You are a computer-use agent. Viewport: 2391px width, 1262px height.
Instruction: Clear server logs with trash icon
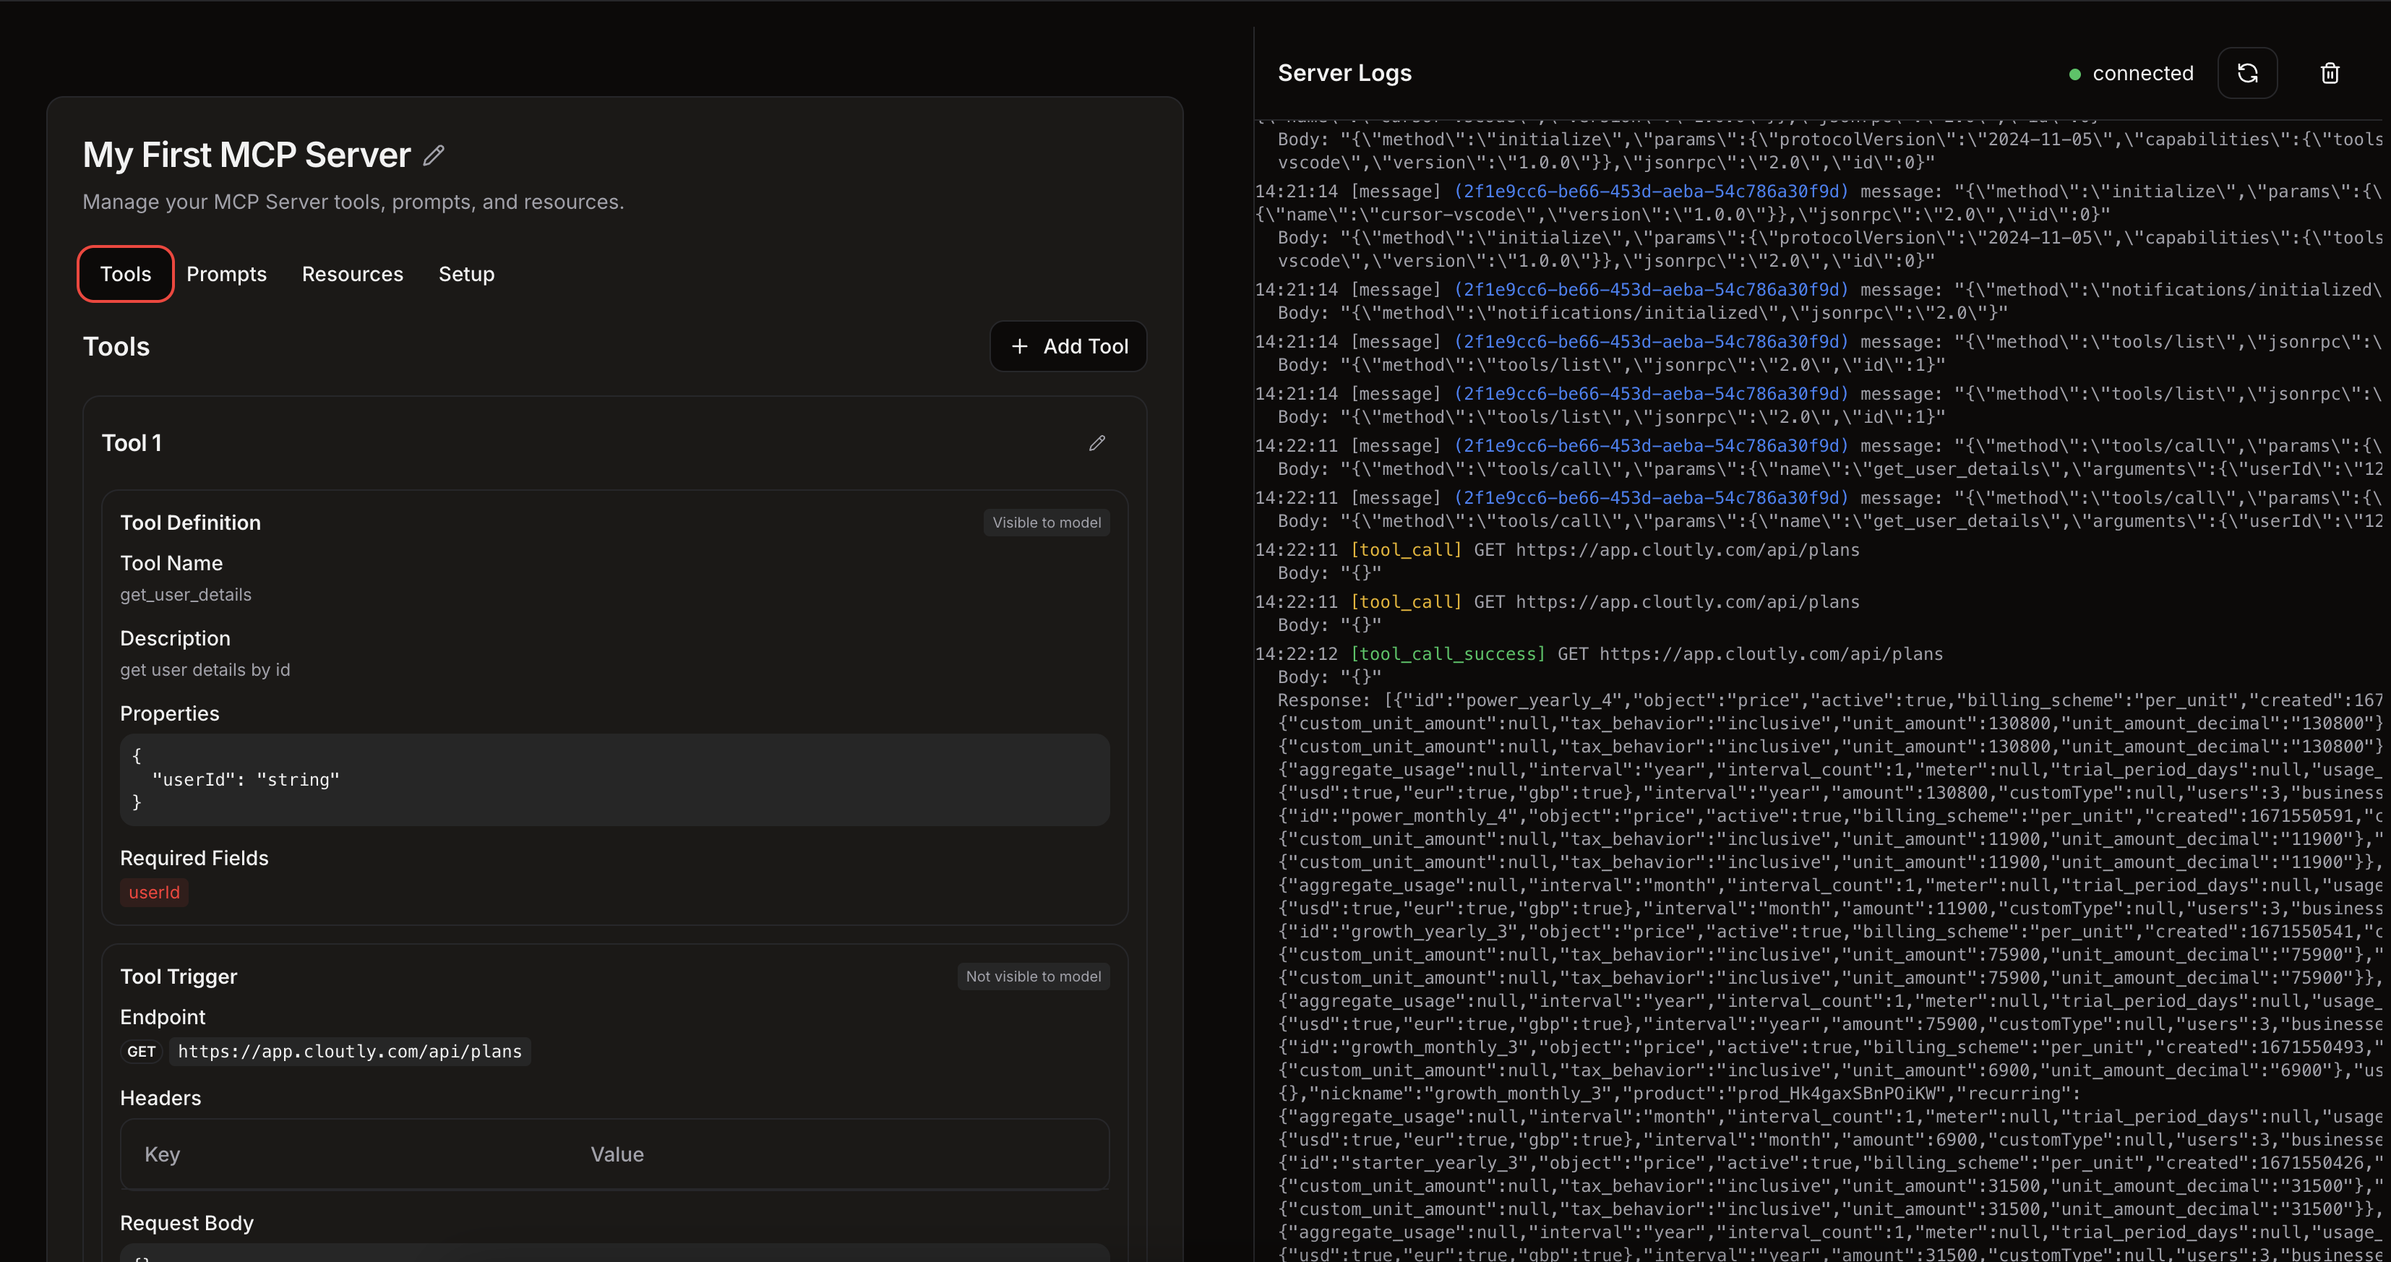[x=2330, y=73]
